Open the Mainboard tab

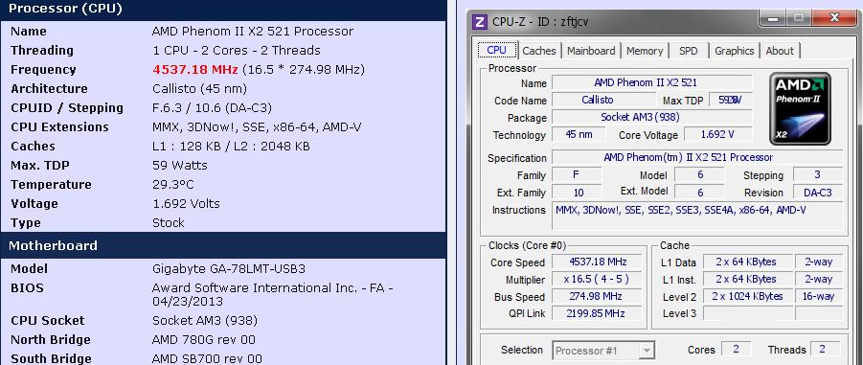[x=591, y=51]
